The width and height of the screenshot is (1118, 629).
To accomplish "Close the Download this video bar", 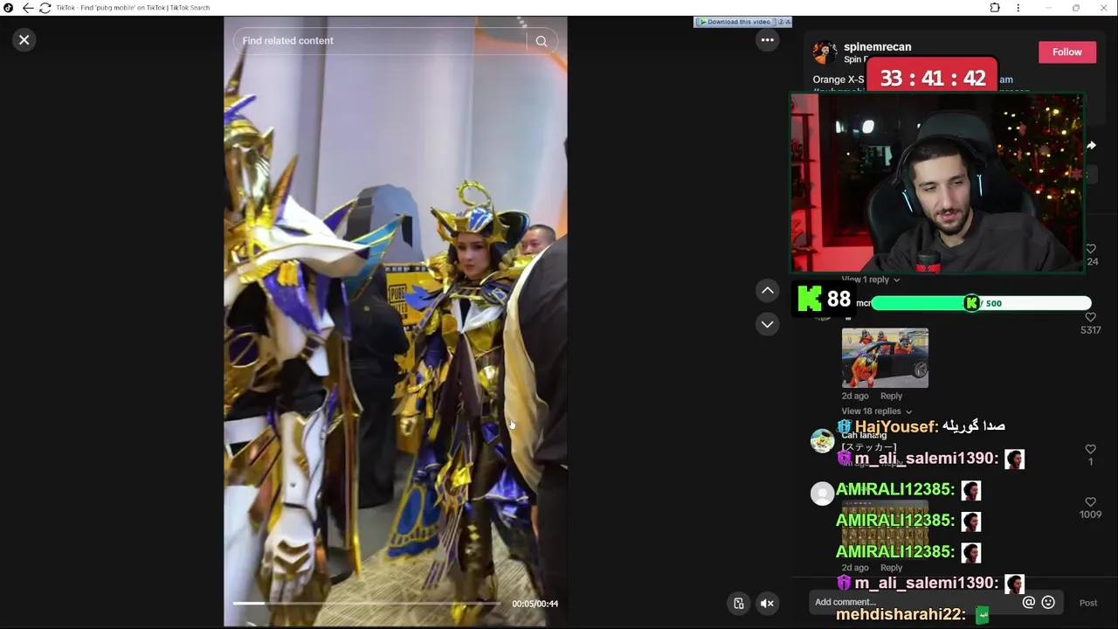I will click(789, 22).
